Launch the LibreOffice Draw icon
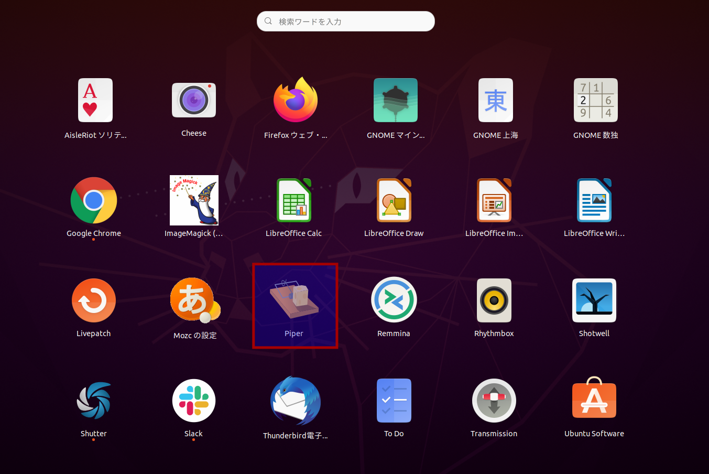 394,200
